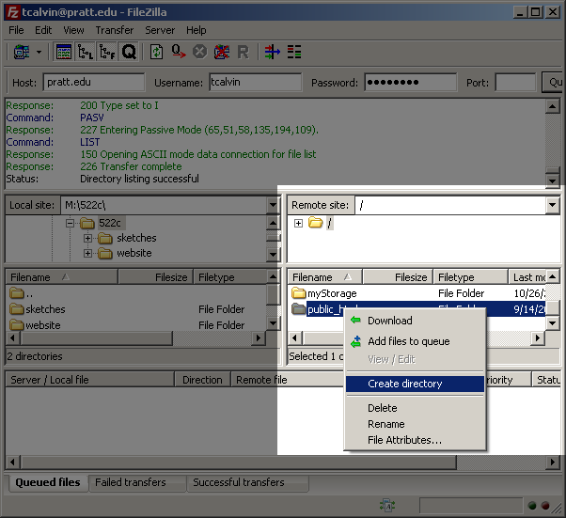Sort remote list by Filename header
The height and width of the screenshot is (518, 566).
325,277
